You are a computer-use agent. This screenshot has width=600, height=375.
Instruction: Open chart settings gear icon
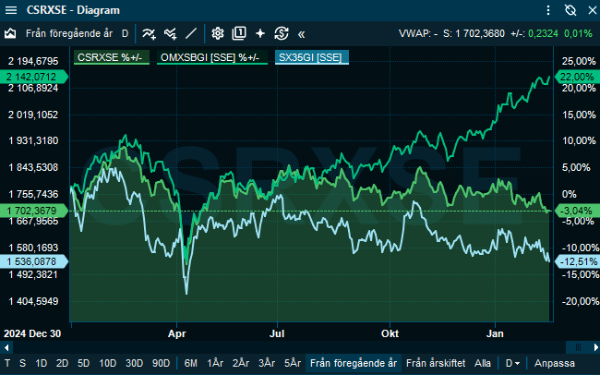pyautogui.click(x=218, y=33)
